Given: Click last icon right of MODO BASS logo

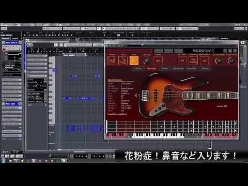Looking at the screenshot, I should (x=235, y=51).
